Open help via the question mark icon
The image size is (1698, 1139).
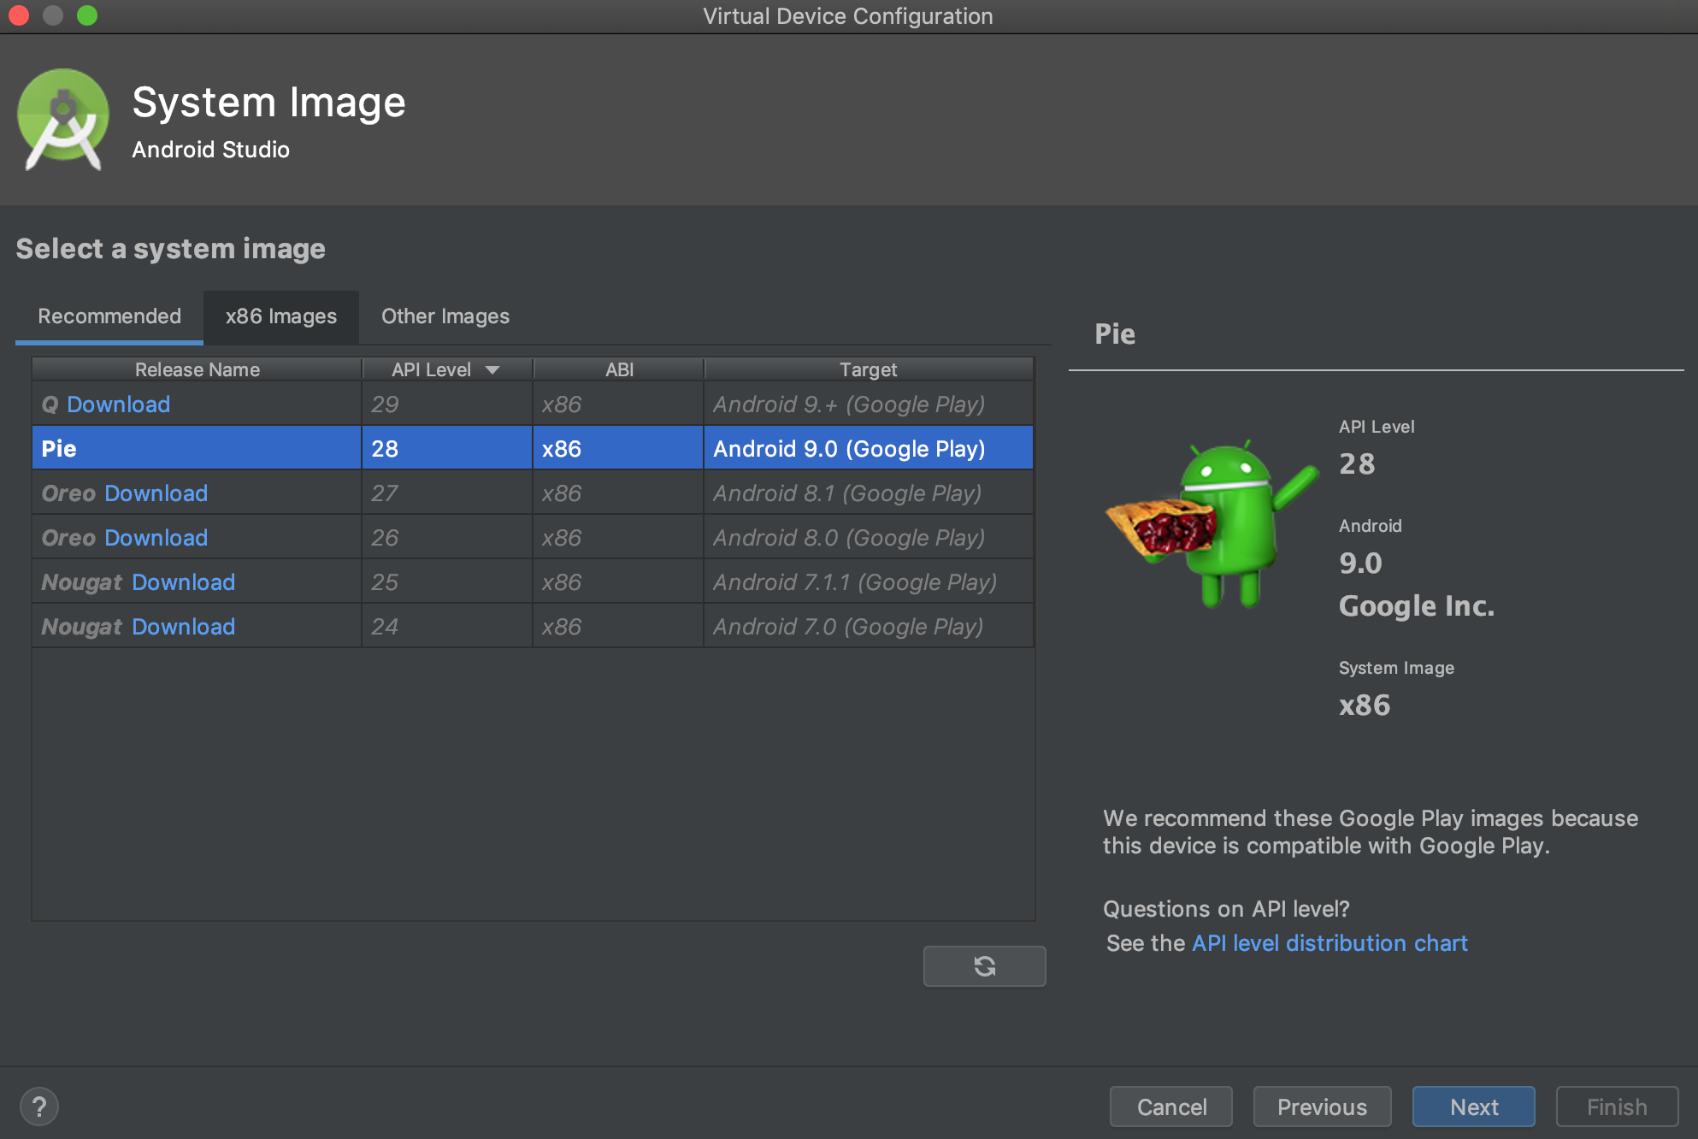[x=39, y=1107]
